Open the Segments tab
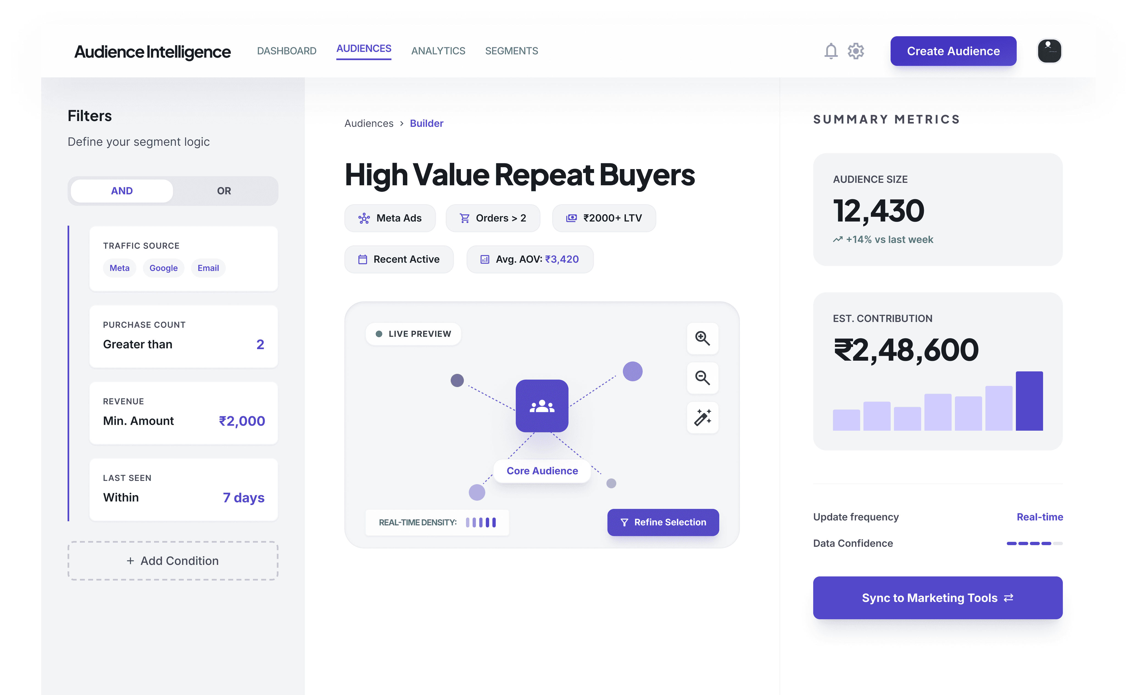 [511, 51]
